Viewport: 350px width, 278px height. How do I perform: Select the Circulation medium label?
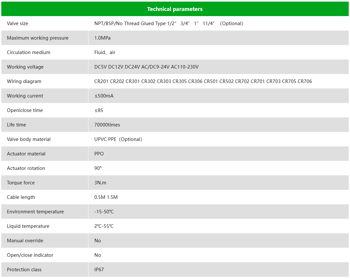[29, 52]
